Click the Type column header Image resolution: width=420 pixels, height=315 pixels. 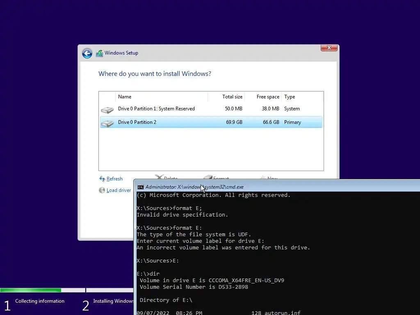[x=302, y=97]
